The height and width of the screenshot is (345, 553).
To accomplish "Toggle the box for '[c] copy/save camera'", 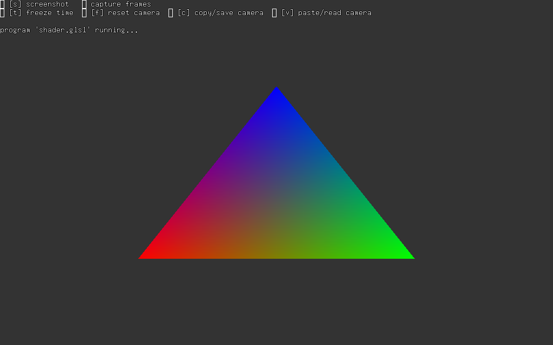I will (171, 13).
